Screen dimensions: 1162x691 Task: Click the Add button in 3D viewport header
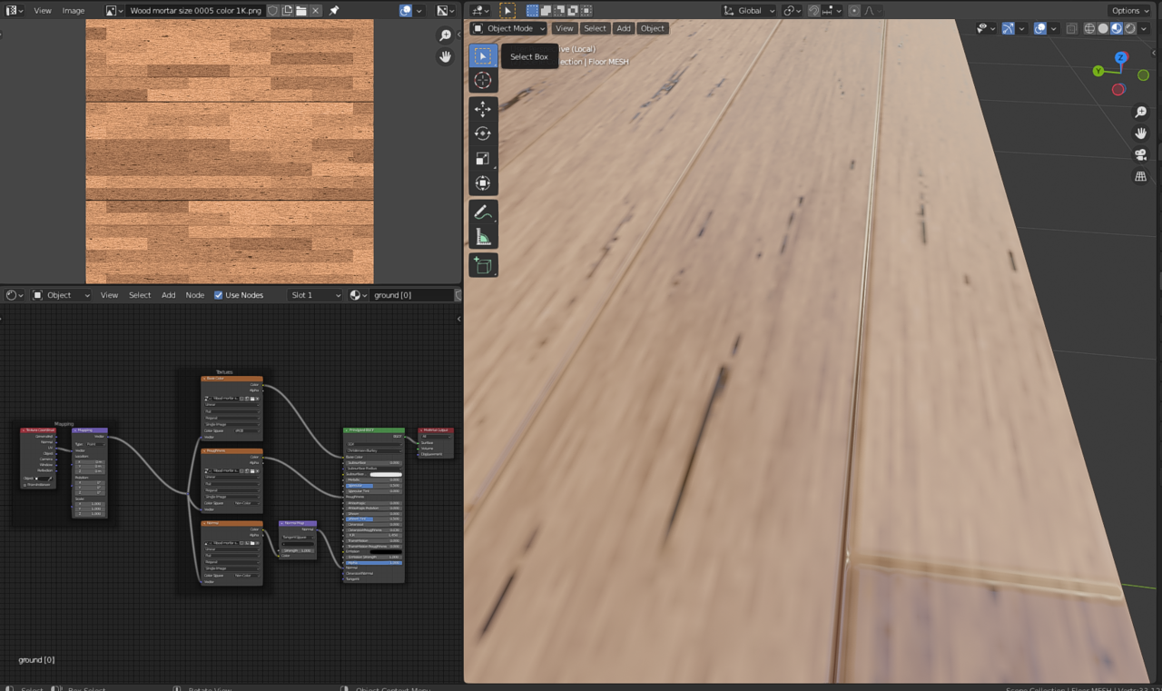(624, 28)
